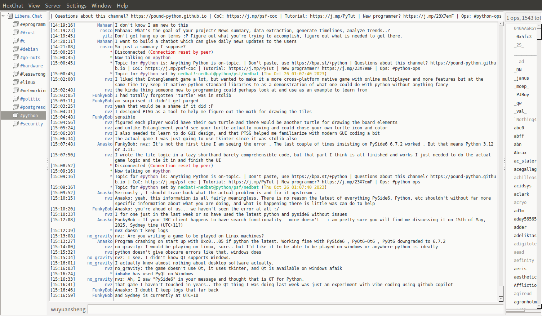The width and height of the screenshot is (542, 316).
Task: Select user _janus in user list
Action: point(521,78)
